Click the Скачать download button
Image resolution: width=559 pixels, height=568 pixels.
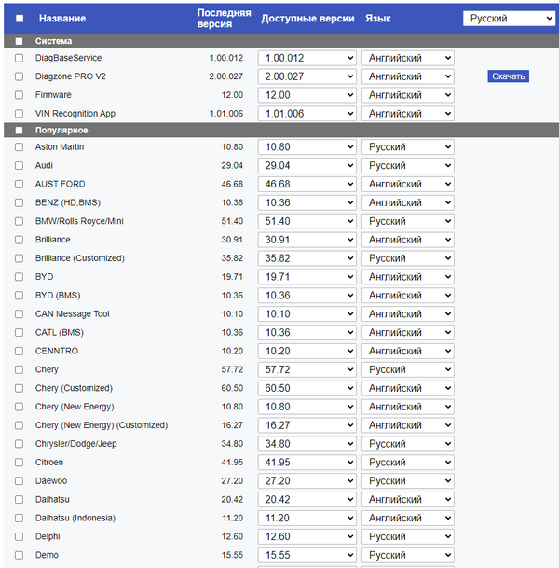[x=508, y=76]
